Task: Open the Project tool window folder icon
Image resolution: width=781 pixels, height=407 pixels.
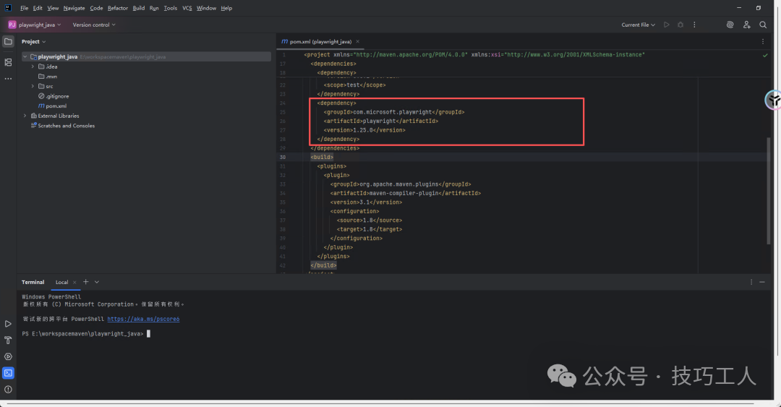Action: (8, 42)
